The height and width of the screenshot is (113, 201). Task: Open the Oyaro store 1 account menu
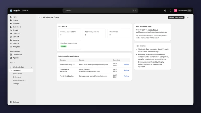coord(183,11)
